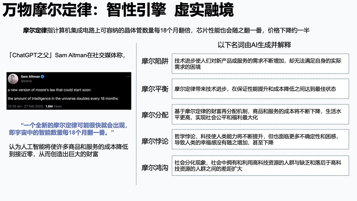Click the tweet timestamp 12:24 am · 27 Feb 2023
357x201 pixels.
[x=25, y=106]
